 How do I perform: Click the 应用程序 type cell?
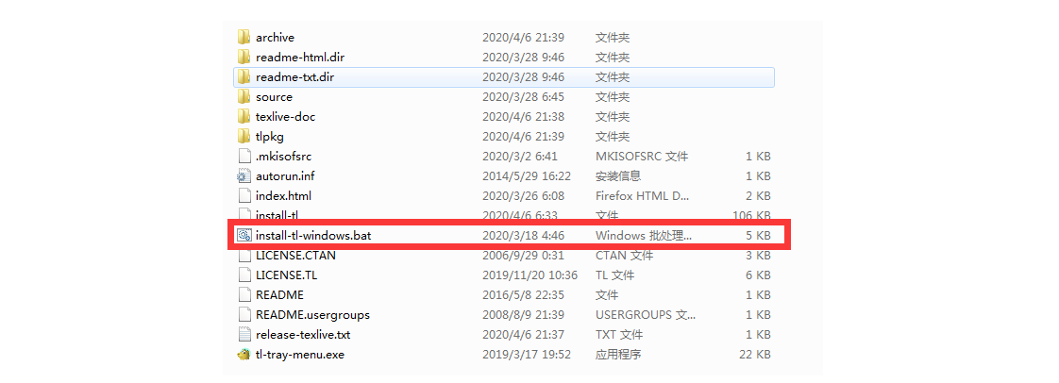[618, 354]
